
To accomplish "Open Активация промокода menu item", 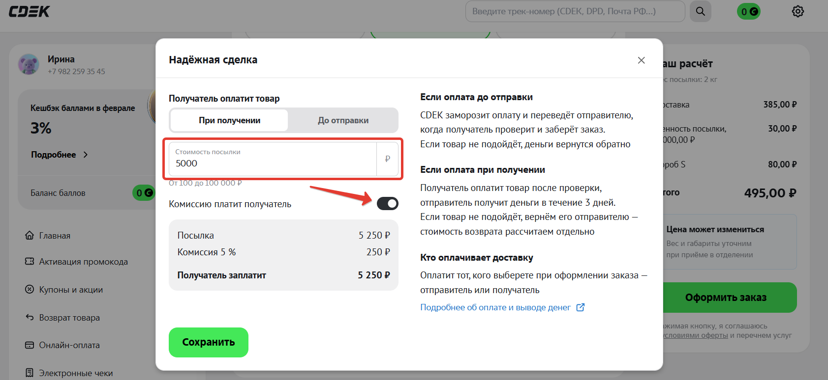I will 84,262.
